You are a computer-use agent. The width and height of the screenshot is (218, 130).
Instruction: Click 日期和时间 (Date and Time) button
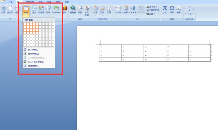click(x=154, y=10)
